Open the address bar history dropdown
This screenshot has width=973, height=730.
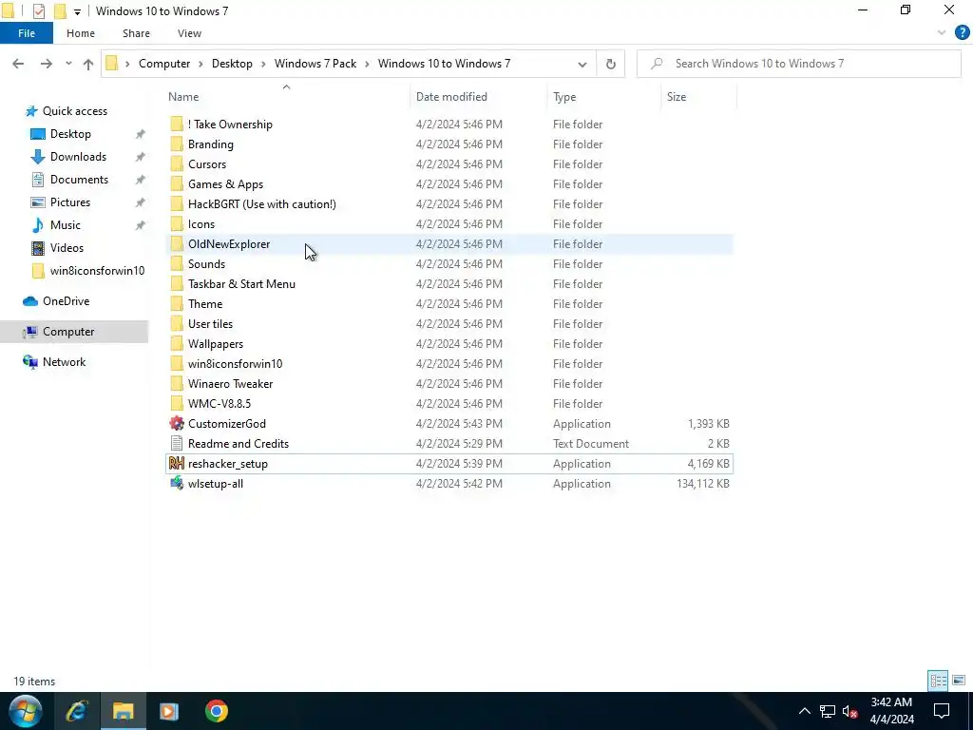(x=582, y=64)
